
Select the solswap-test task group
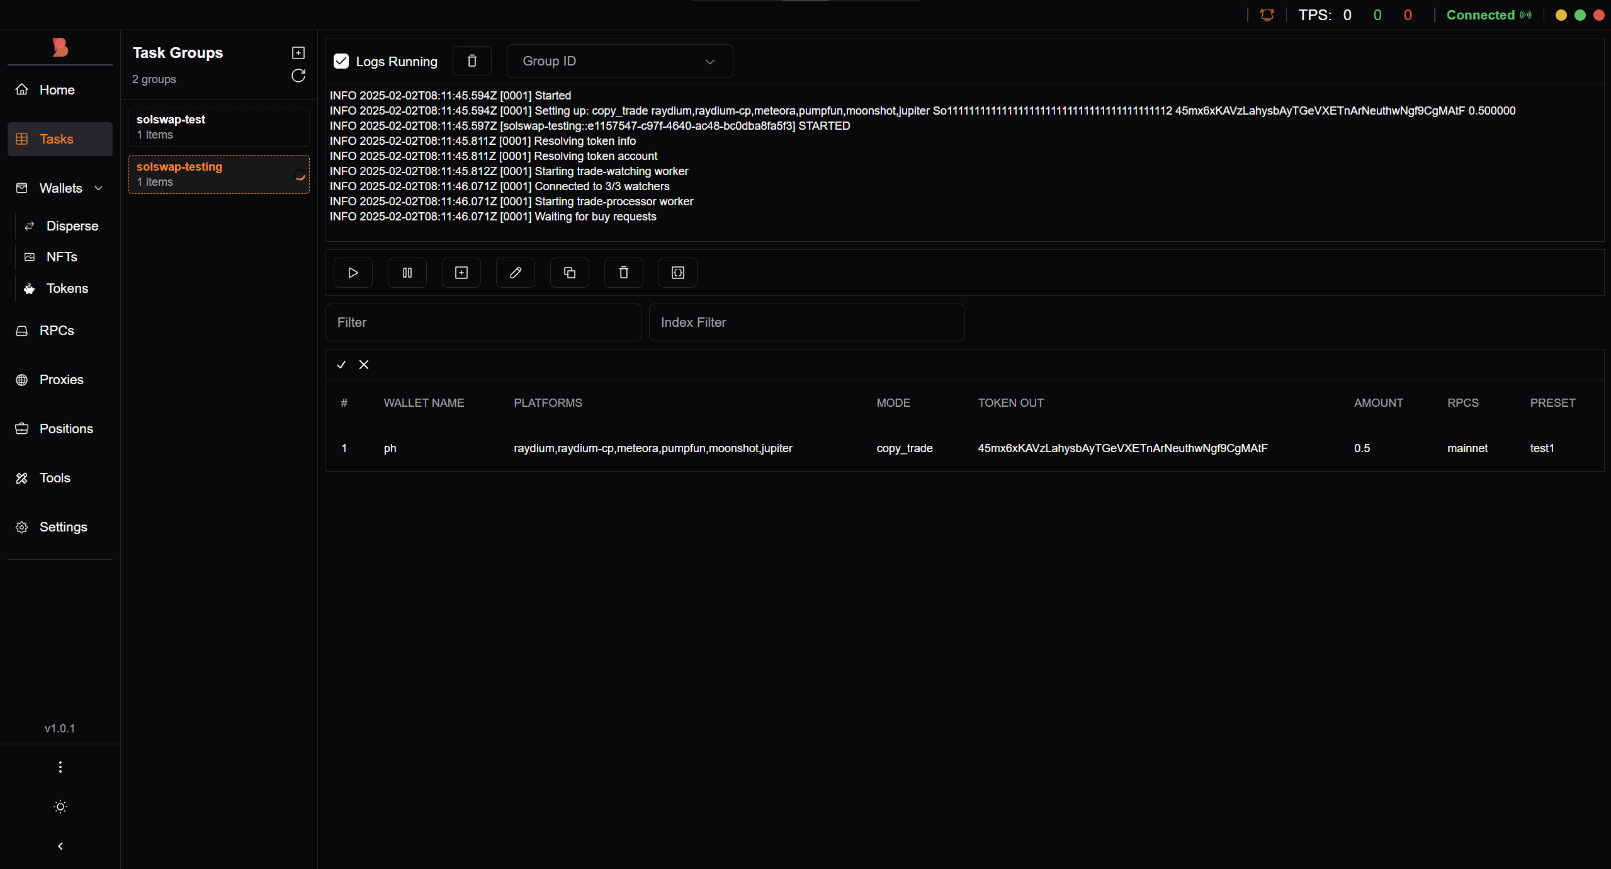218,127
